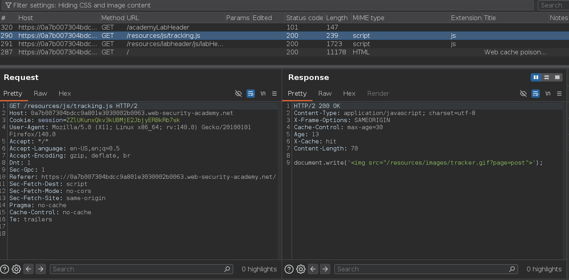Open the filter settings bar
The height and width of the screenshot is (280, 569).
click(x=268, y=5)
